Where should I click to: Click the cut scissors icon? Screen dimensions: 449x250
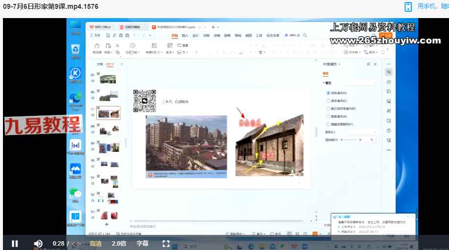tap(117, 46)
